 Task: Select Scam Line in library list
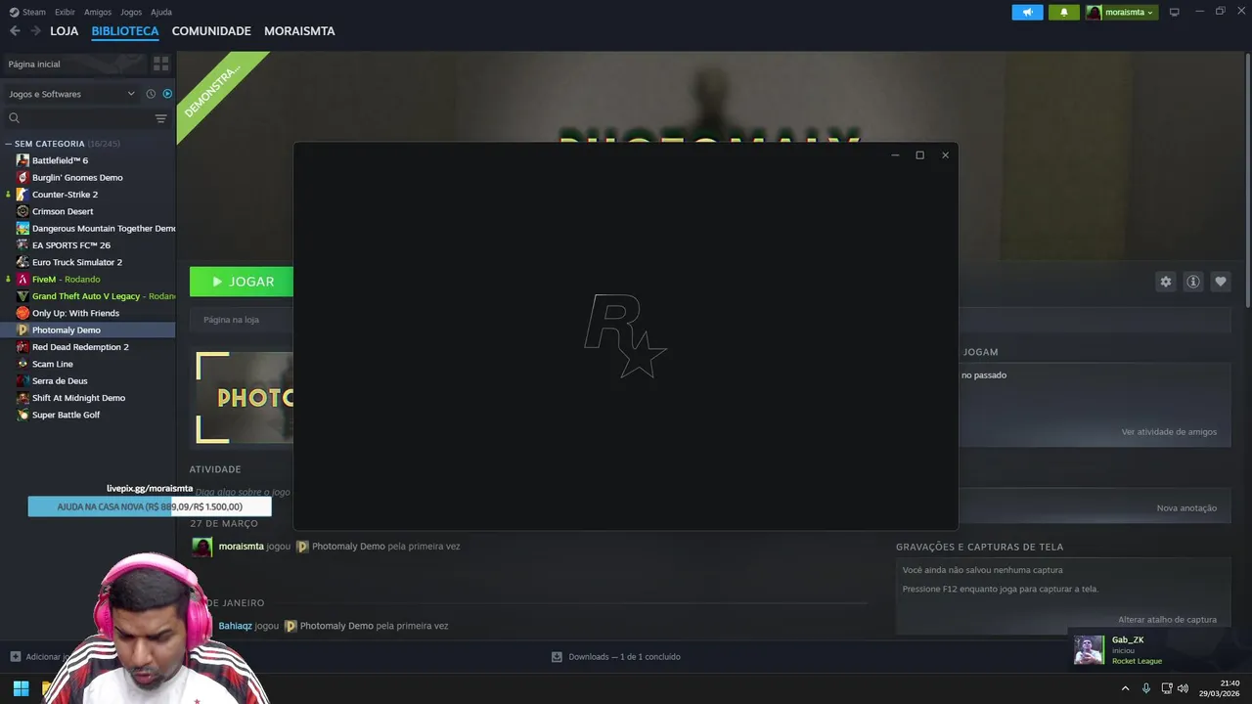click(88, 364)
